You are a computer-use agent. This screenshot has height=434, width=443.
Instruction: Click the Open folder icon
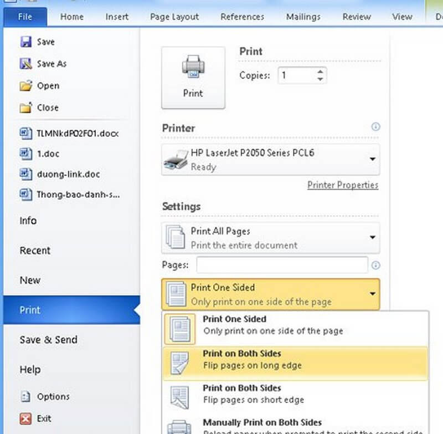[25, 86]
